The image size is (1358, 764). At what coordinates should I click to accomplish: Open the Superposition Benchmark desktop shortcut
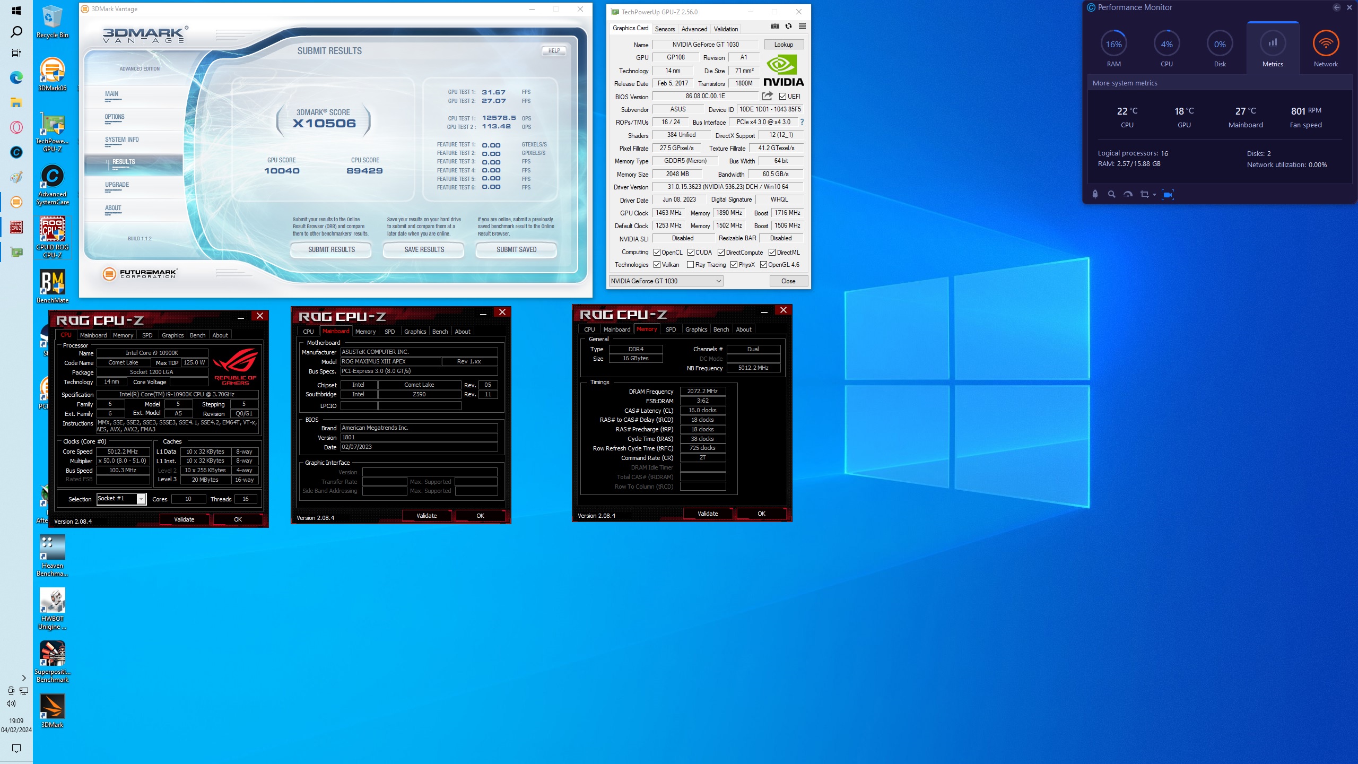click(x=52, y=661)
